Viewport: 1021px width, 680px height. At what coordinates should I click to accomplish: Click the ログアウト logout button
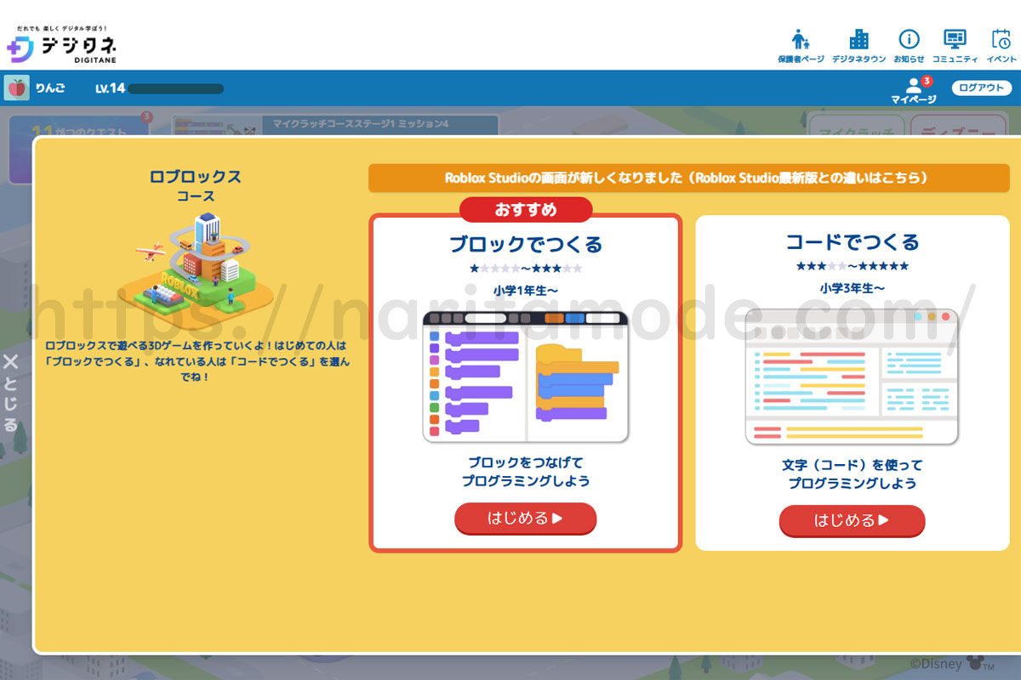(x=981, y=88)
